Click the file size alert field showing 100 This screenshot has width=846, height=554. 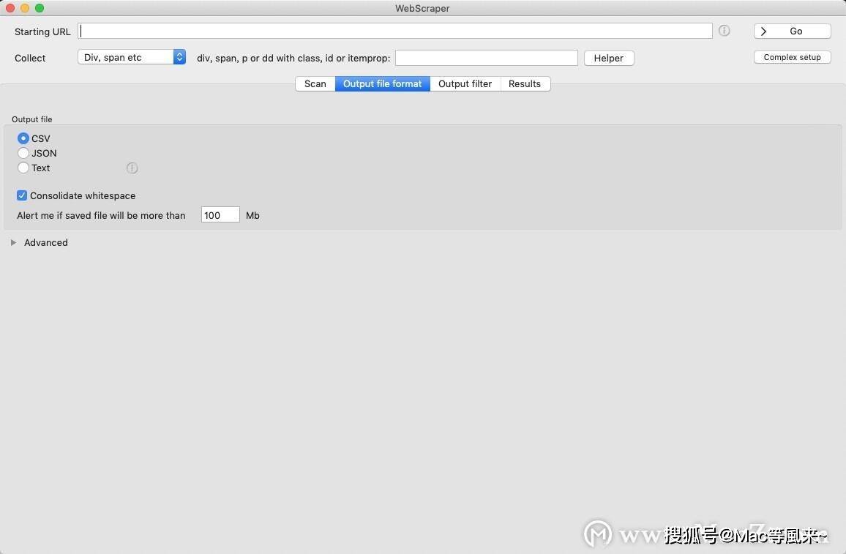(x=220, y=214)
